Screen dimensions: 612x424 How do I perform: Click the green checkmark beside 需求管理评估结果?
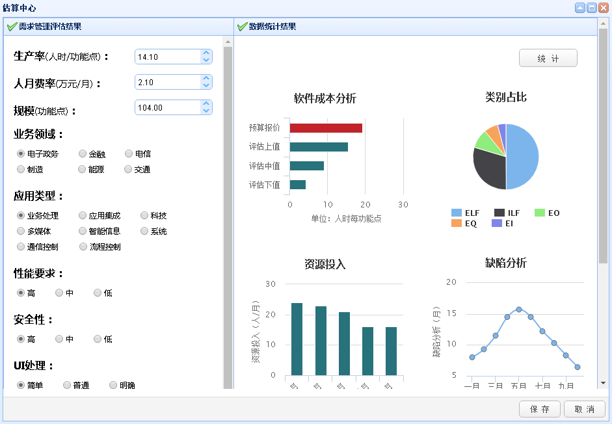click(12, 27)
